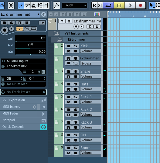Toggle the orange musical timebase note button
Image resolution: width=160 pixels, height=163 pixels.
[x=20, y=28]
